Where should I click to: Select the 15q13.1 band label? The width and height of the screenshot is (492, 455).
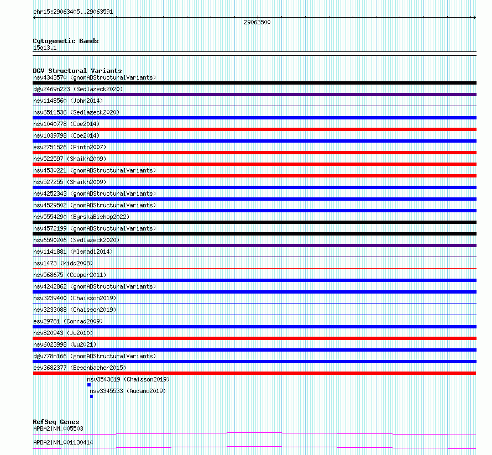point(45,48)
